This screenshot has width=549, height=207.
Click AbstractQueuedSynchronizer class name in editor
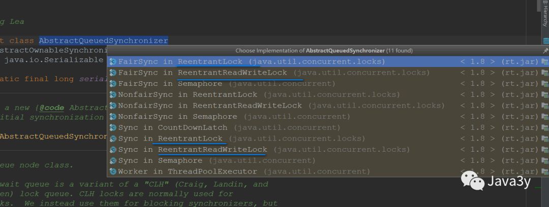[x=103, y=41]
